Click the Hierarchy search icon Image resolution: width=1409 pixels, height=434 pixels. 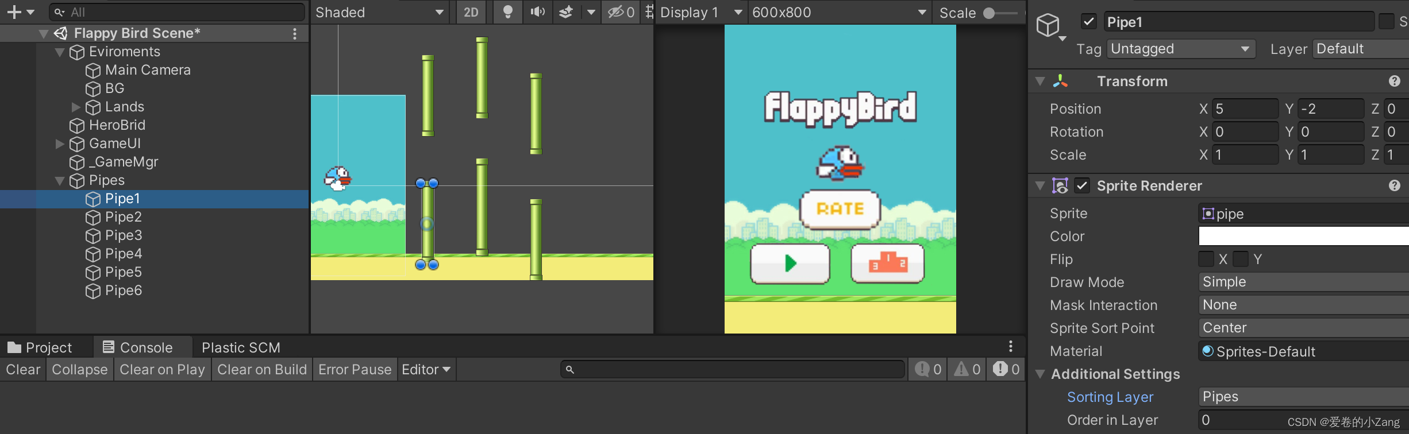click(59, 12)
